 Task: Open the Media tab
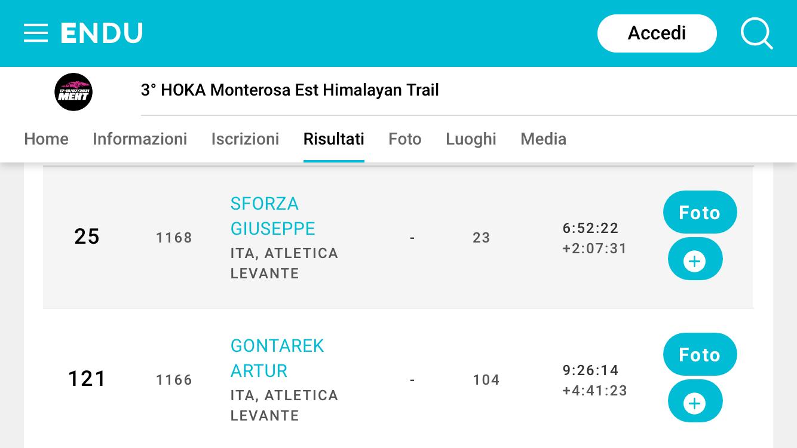[x=543, y=139]
